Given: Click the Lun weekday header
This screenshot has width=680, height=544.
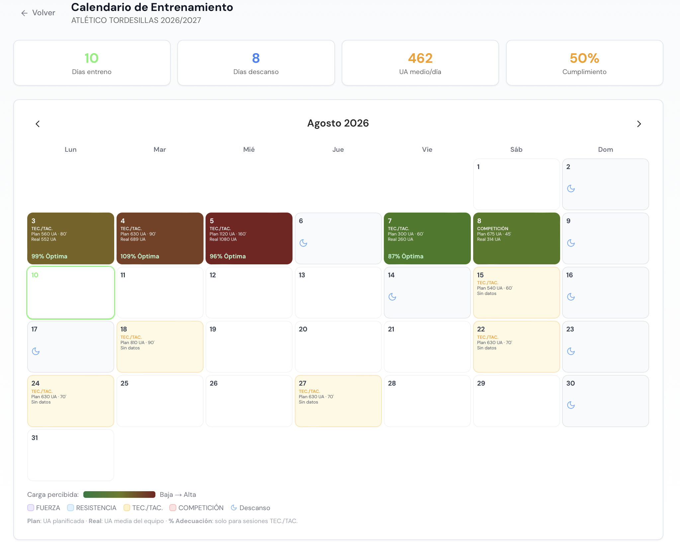Looking at the screenshot, I should click(71, 149).
